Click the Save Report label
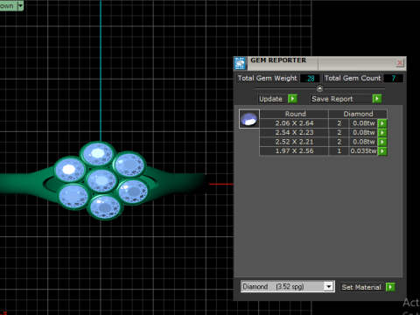 [332, 99]
